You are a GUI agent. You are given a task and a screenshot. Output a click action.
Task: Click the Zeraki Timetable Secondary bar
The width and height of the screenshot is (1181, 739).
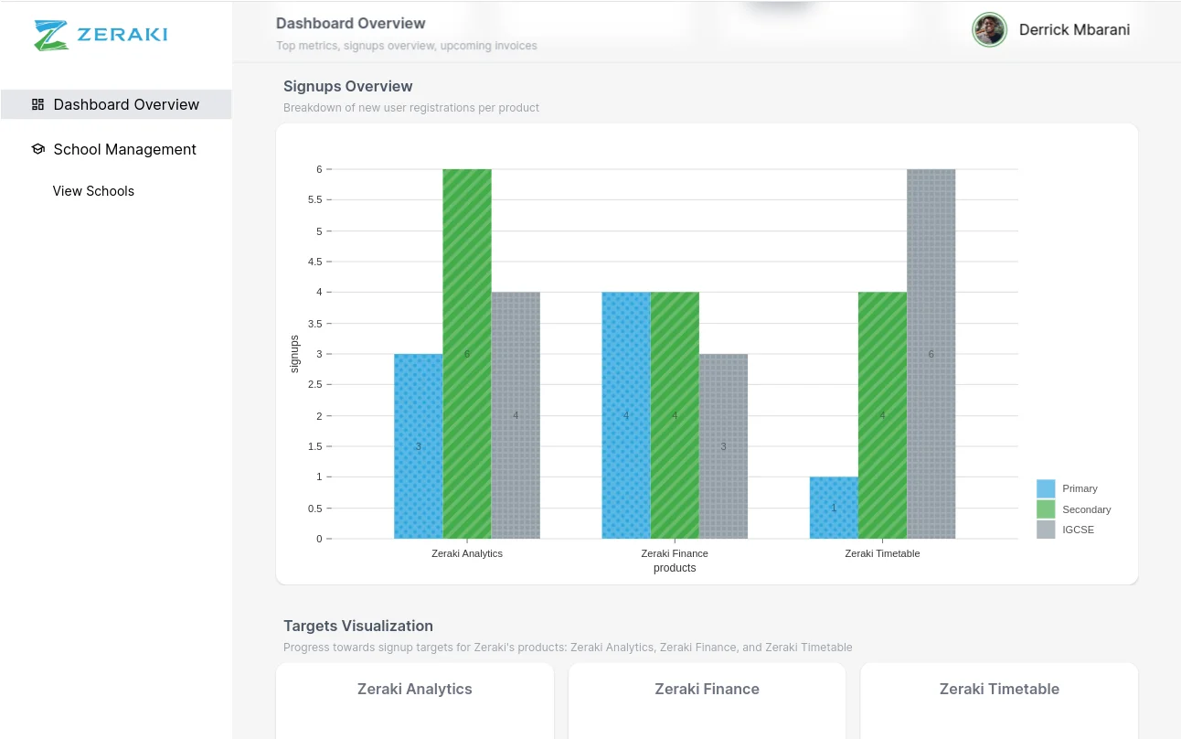pyautogui.click(x=882, y=415)
